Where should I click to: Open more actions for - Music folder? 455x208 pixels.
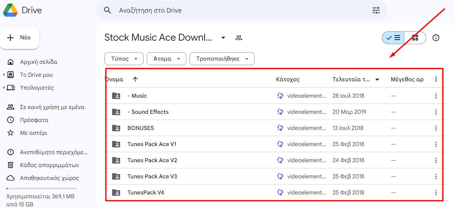click(x=436, y=96)
